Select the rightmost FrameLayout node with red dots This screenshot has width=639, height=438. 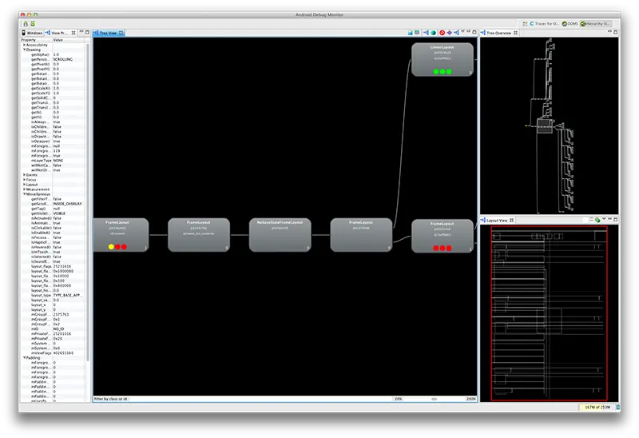point(443,236)
